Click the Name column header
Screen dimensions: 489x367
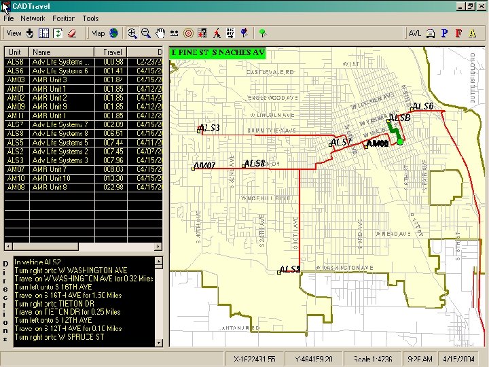click(61, 52)
